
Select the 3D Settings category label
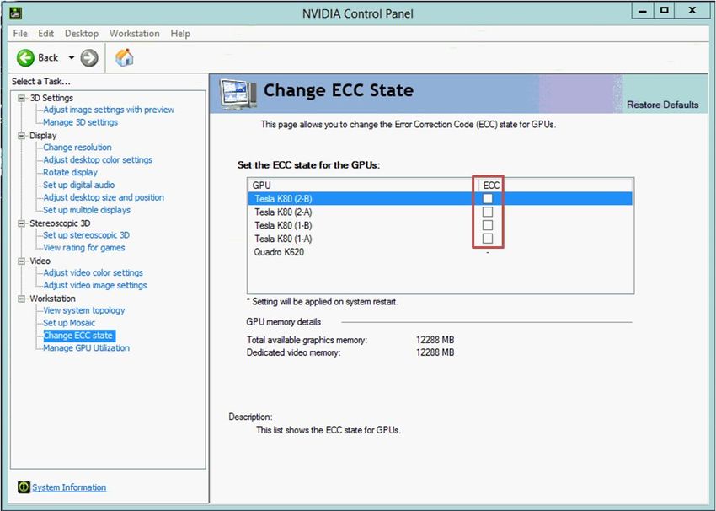(x=51, y=98)
